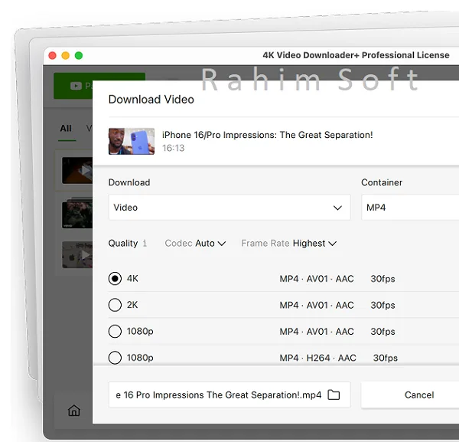Click the green fullscreen window button

79,55
